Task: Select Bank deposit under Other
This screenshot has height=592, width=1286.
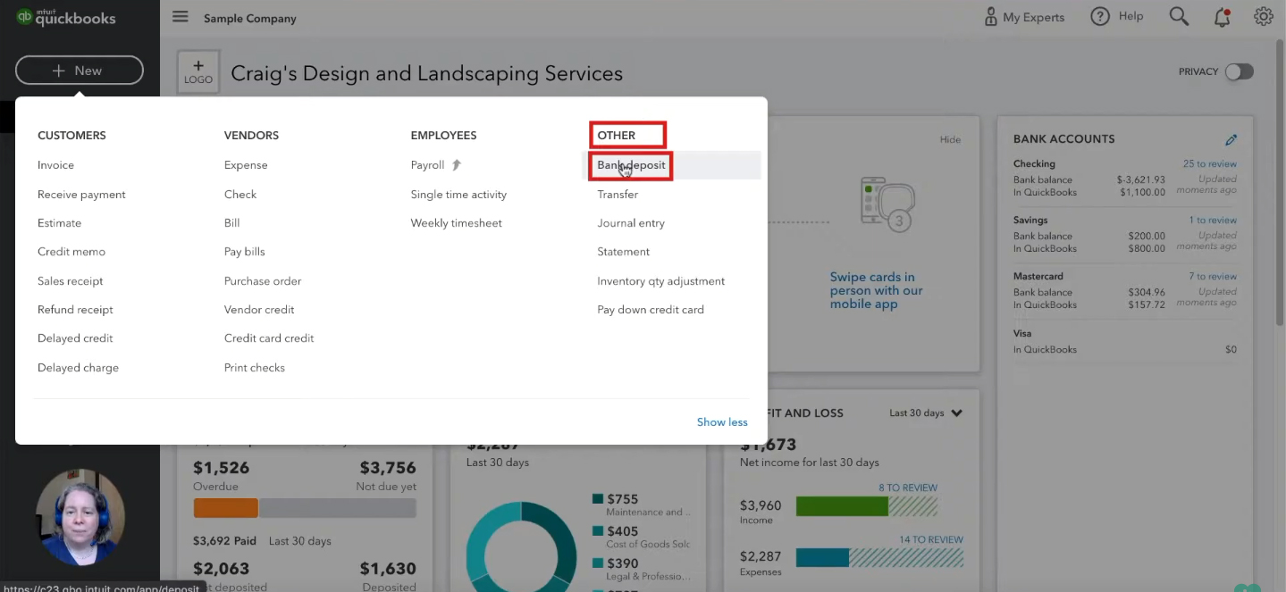Action: coord(631,165)
